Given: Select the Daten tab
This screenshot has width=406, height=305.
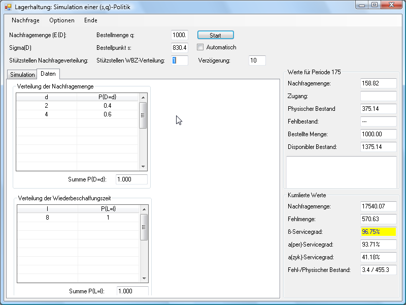Looking at the screenshot, I should (x=48, y=74).
